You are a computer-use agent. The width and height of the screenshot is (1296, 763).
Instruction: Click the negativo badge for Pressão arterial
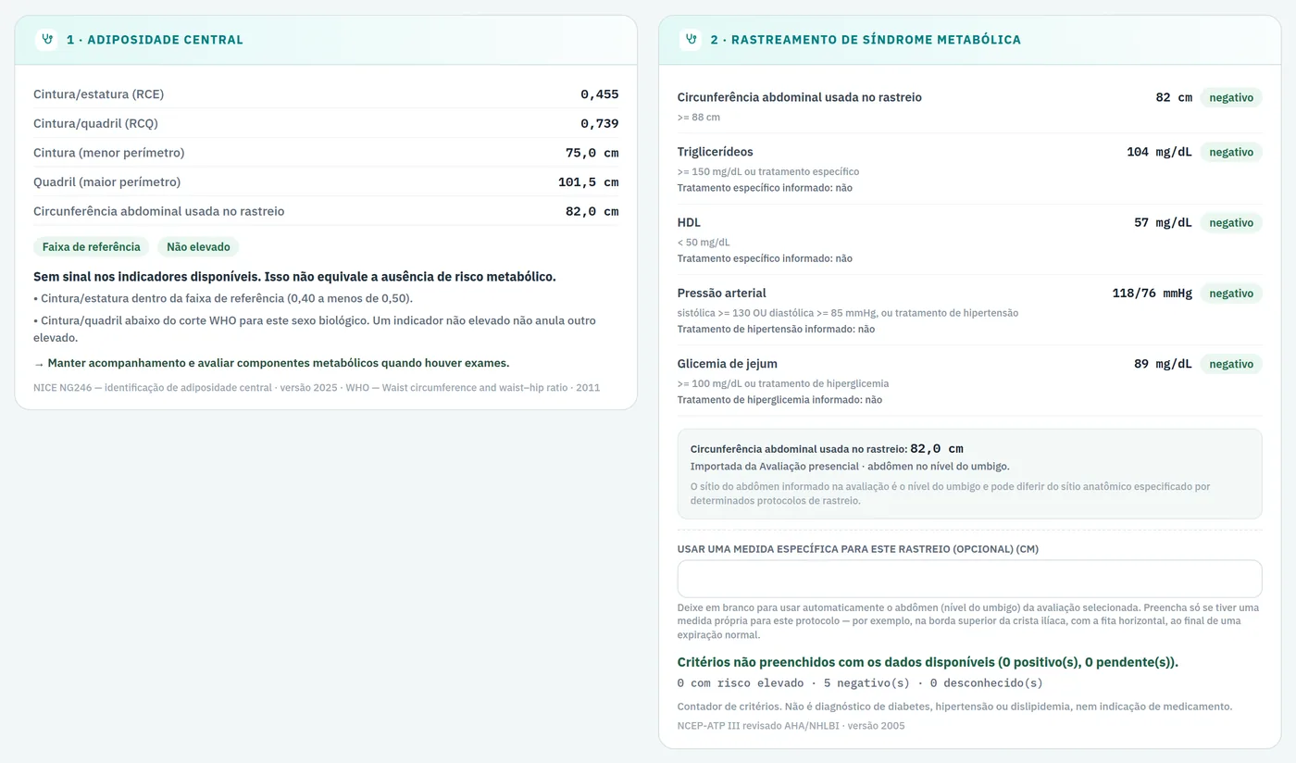1231,294
